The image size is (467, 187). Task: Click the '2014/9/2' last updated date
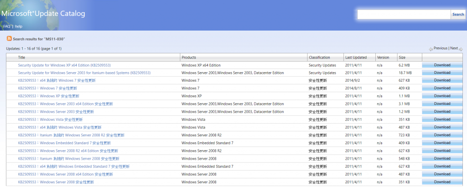pos(353,80)
